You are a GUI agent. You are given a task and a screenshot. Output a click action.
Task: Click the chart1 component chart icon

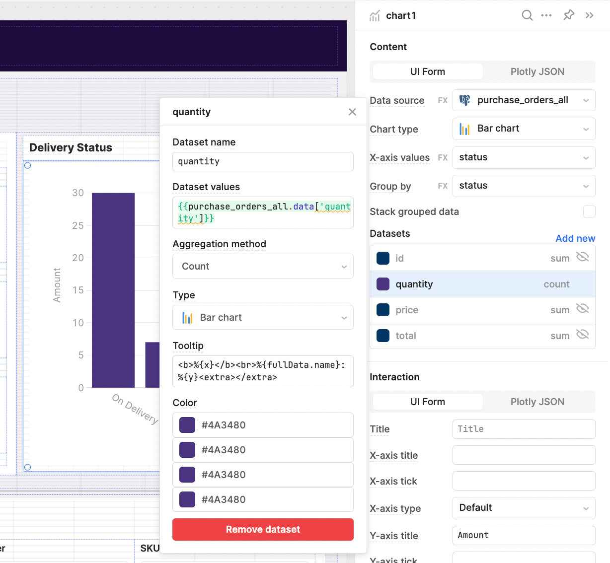click(375, 16)
